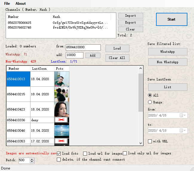
Task: Enable 'load url for images' checkbox
Action: (85, 153)
